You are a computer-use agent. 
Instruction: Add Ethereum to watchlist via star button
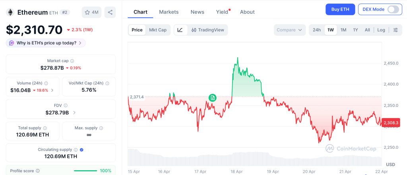[91, 12]
